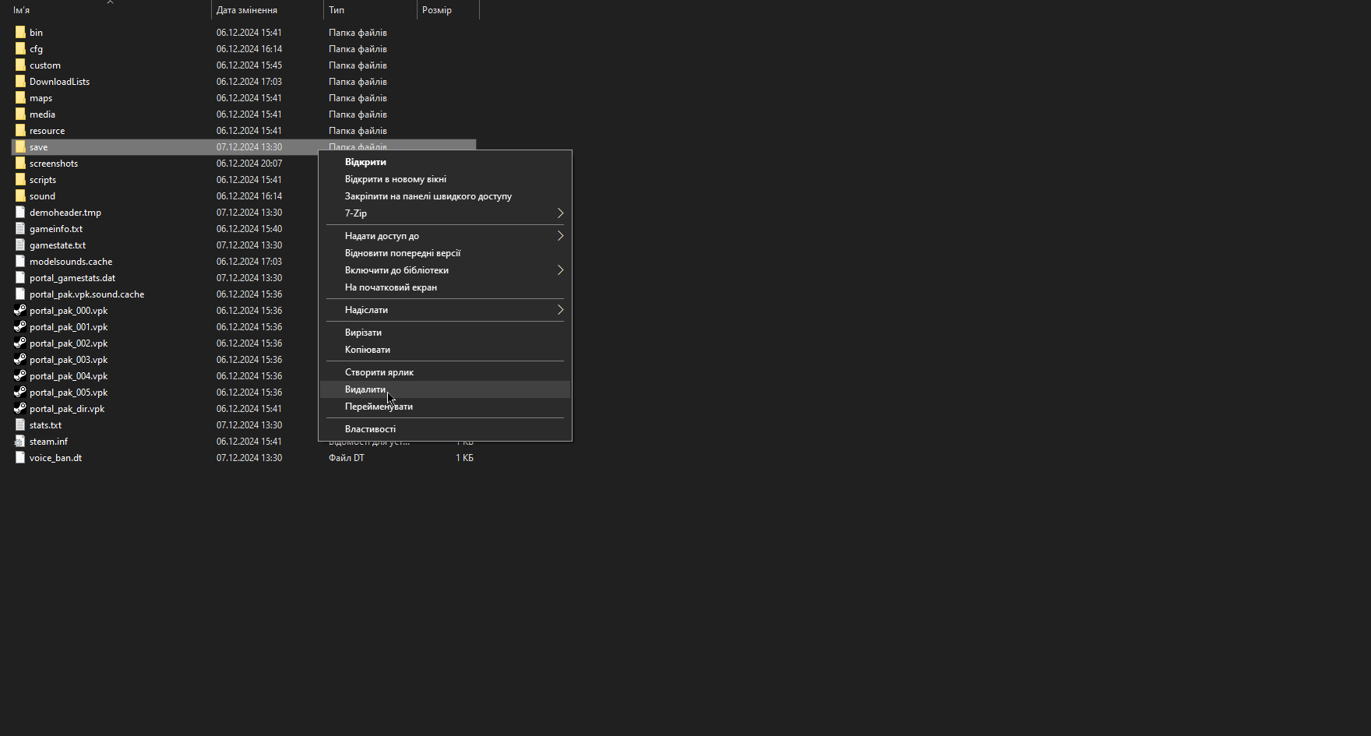Select the file name 'steam.inf'
Image resolution: width=1371 pixels, height=736 pixels.
tap(48, 442)
